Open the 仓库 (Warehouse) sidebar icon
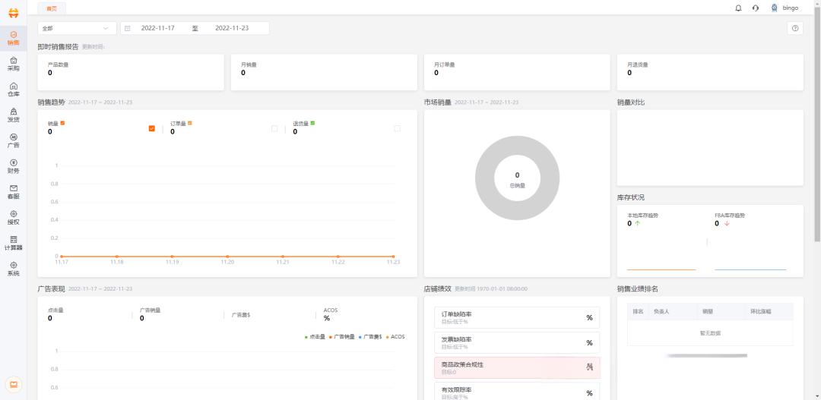The image size is (821, 400). [14, 90]
